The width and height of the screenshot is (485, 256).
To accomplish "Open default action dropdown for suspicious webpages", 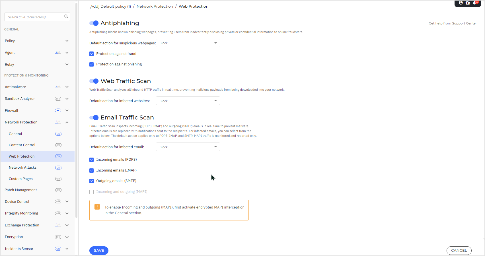I will (x=188, y=43).
